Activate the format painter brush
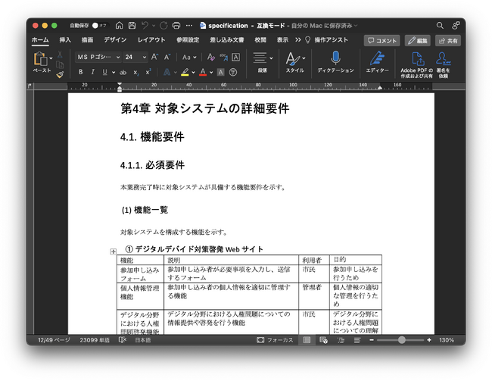This screenshot has width=492, height=381. tap(60, 75)
